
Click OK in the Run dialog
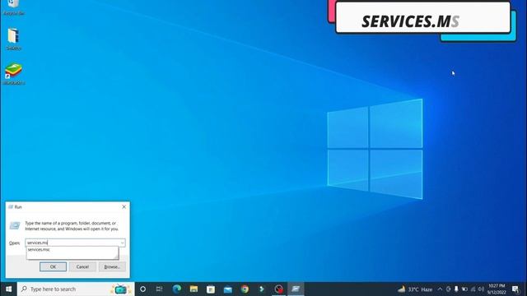(x=53, y=266)
